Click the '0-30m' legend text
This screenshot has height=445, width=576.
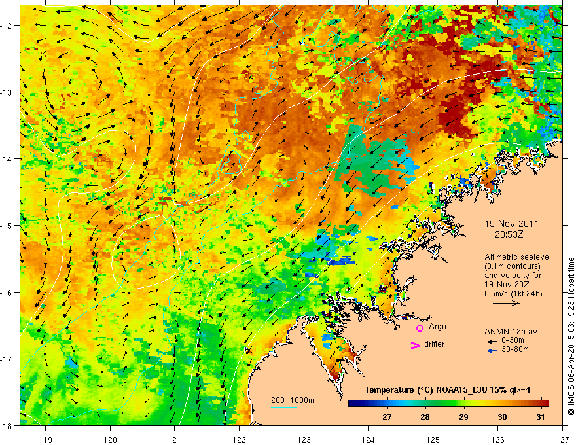(x=513, y=340)
